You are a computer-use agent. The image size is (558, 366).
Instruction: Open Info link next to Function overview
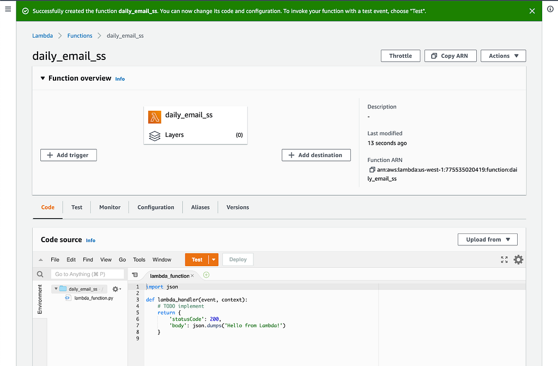(120, 79)
